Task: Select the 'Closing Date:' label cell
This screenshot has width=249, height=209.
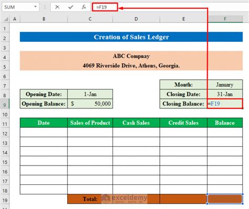Action: 183,94
